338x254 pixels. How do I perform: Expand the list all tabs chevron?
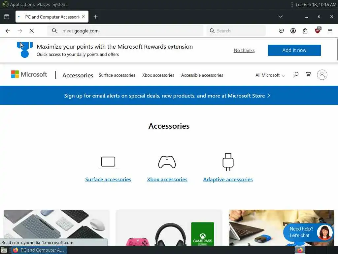[x=281, y=17]
